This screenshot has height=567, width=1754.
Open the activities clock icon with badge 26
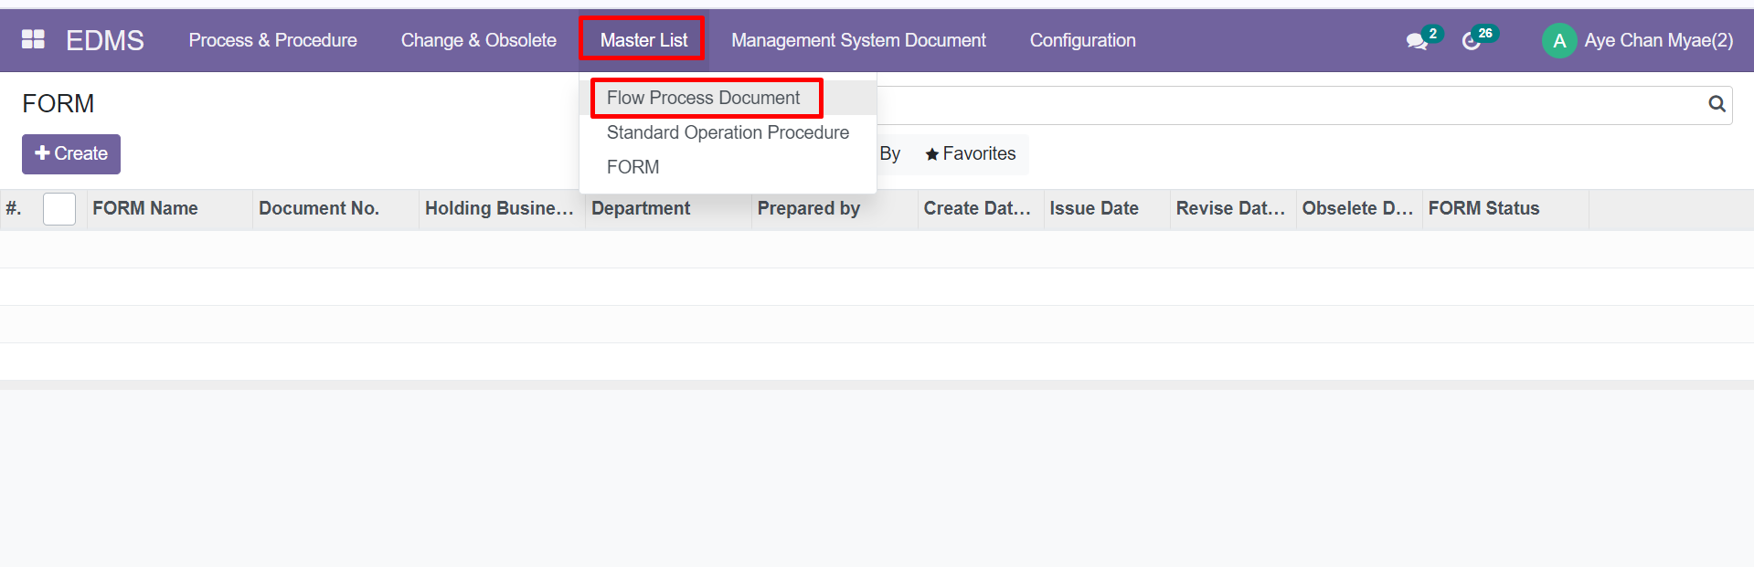click(x=1472, y=40)
